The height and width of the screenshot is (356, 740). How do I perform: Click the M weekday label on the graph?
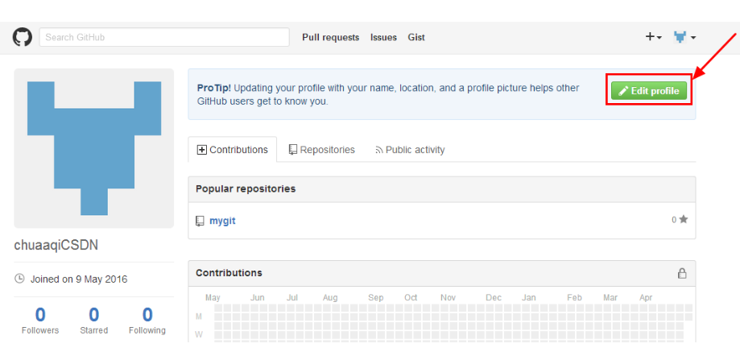[x=199, y=316]
